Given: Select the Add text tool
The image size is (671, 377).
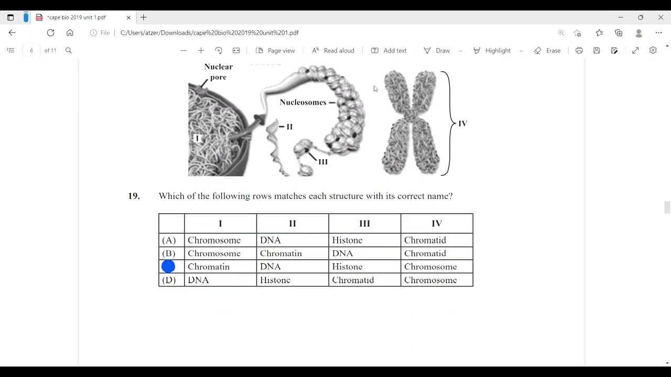Looking at the screenshot, I should pyautogui.click(x=389, y=50).
